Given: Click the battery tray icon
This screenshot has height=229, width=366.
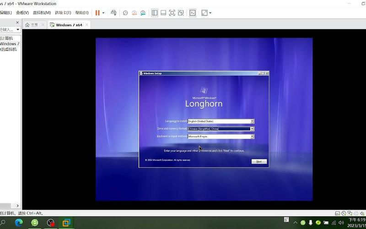Looking at the screenshot, I should [326, 223].
